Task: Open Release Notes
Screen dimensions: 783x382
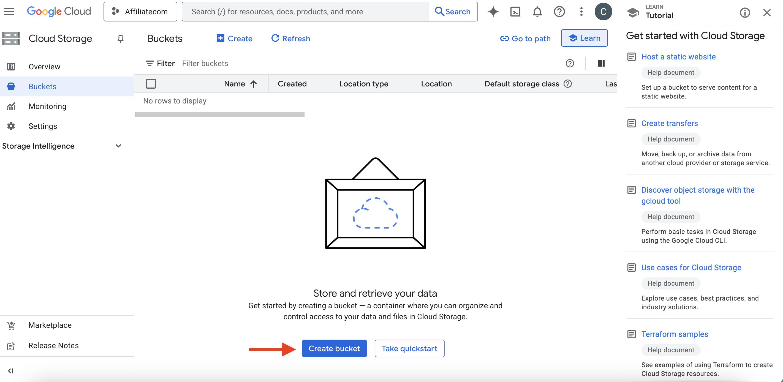Action: tap(67, 345)
